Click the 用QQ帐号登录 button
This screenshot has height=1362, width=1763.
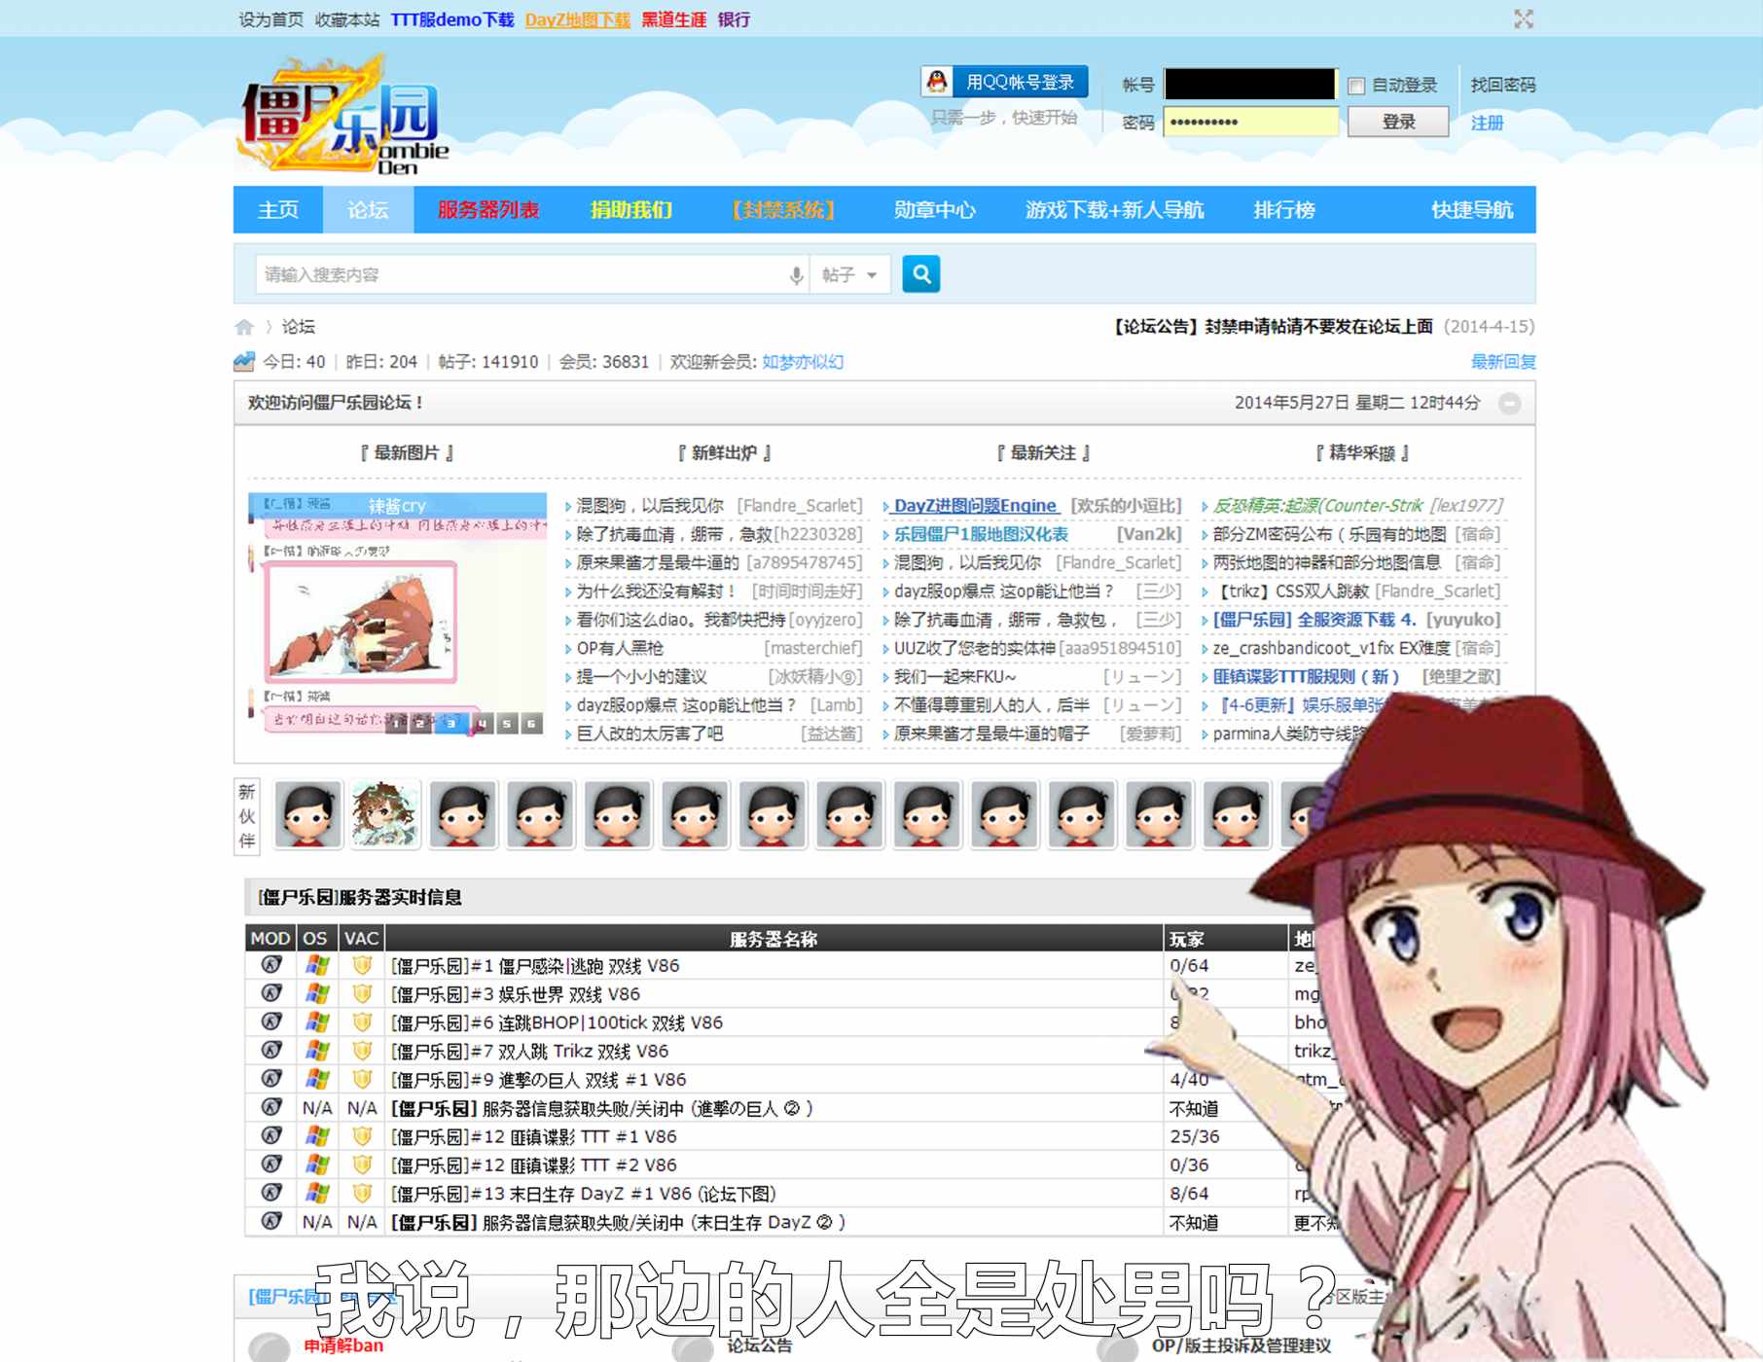tap(1004, 82)
